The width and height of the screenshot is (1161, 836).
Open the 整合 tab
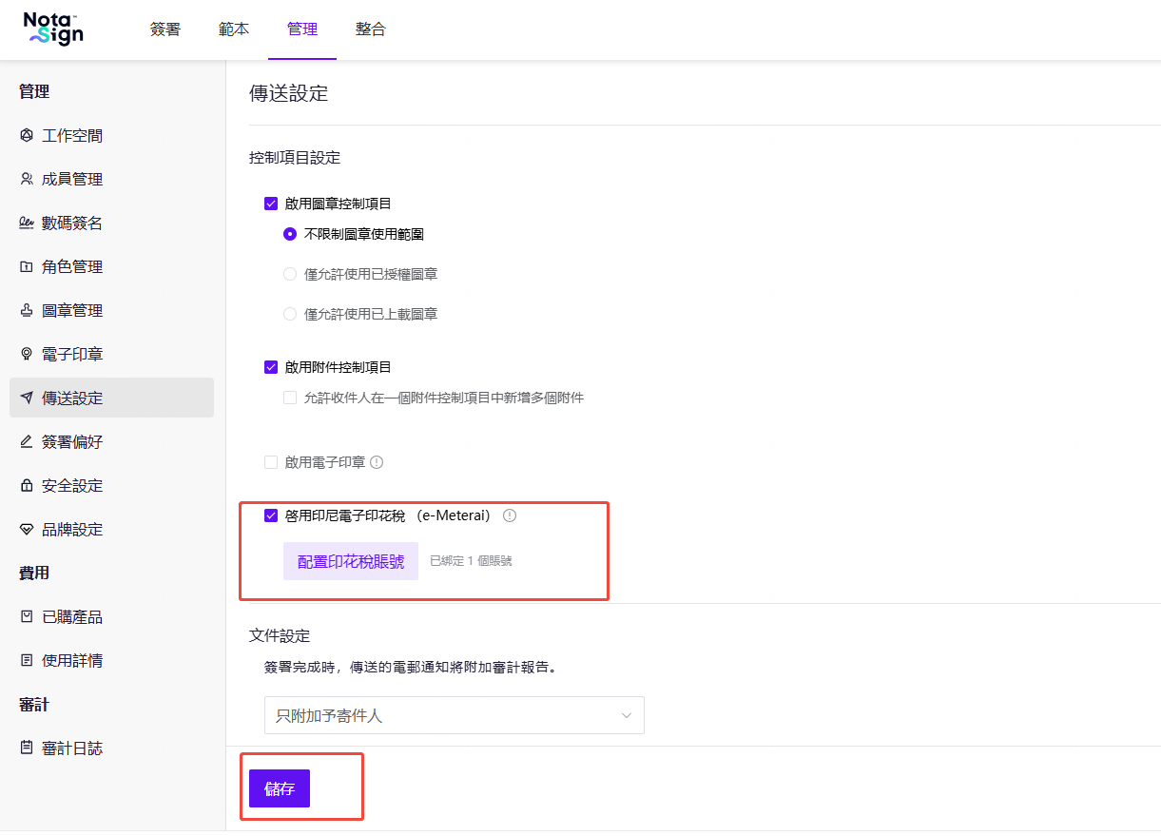[371, 29]
